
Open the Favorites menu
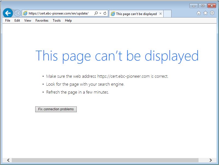(42, 21)
